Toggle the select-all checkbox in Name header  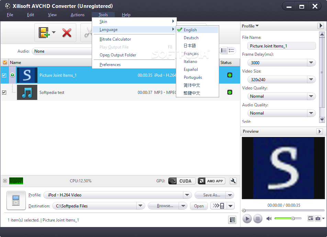point(5,63)
